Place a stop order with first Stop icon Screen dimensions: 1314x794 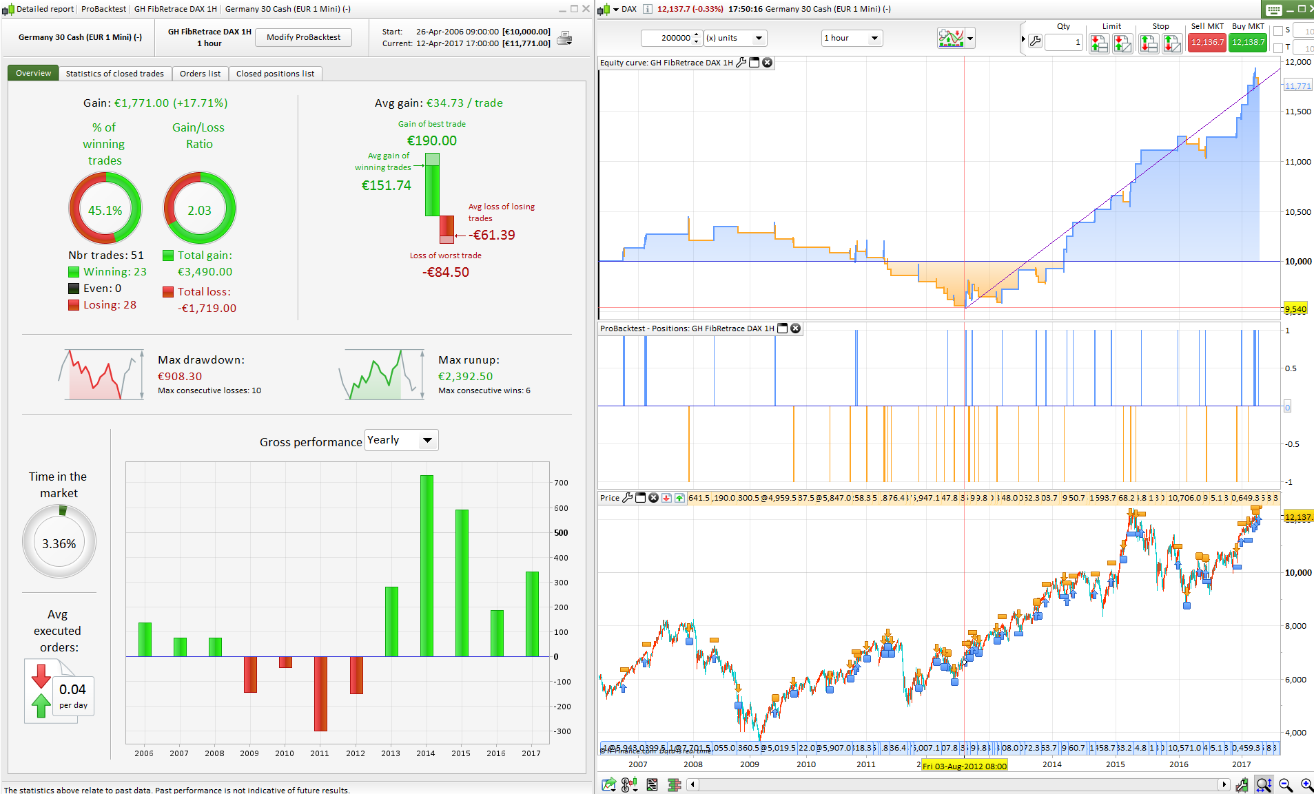(x=1149, y=43)
